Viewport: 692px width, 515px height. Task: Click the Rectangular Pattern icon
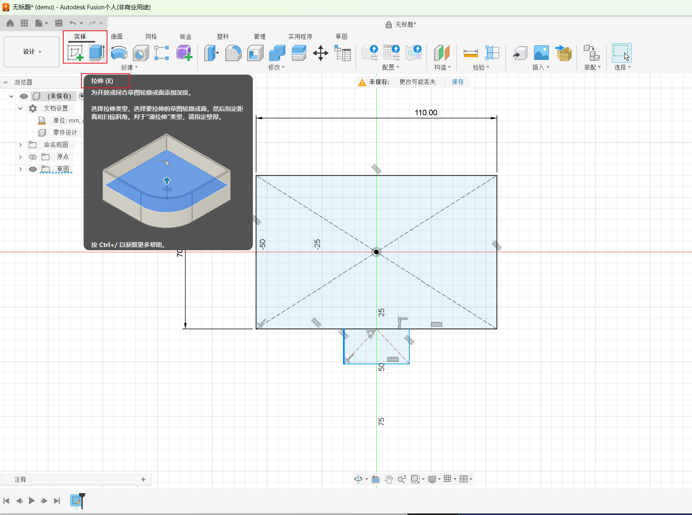(x=162, y=53)
